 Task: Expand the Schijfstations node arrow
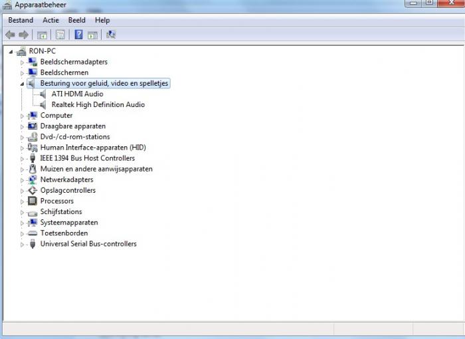(22, 212)
